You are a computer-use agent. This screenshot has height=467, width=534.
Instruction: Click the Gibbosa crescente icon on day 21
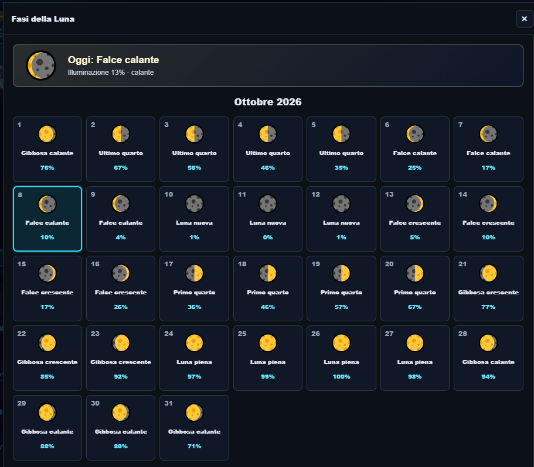(x=488, y=273)
